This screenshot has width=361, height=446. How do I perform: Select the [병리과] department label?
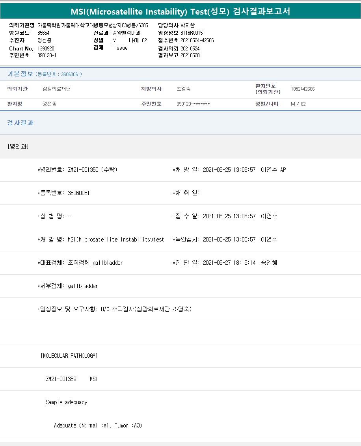(x=18, y=147)
